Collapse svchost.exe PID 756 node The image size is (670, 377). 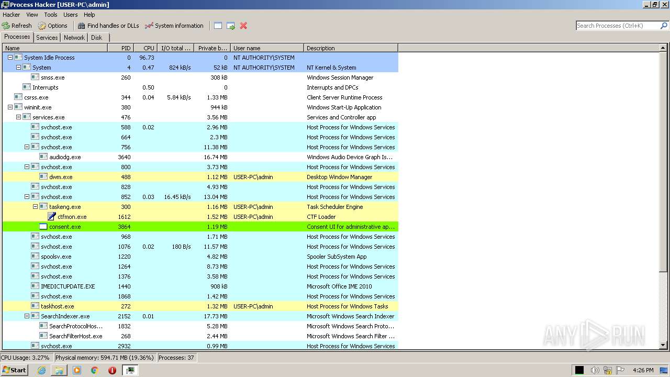click(x=27, y=147)
